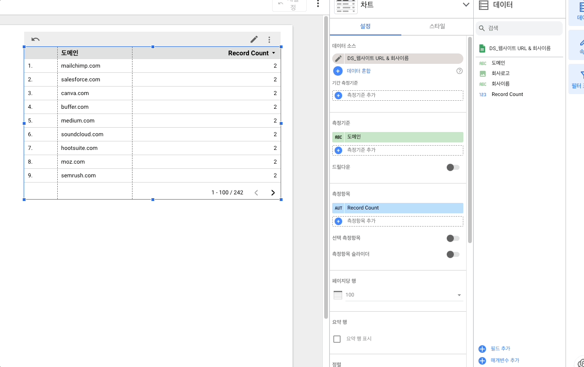
Task: Go to previous page of table results
Action: click(x=257, y=192)
